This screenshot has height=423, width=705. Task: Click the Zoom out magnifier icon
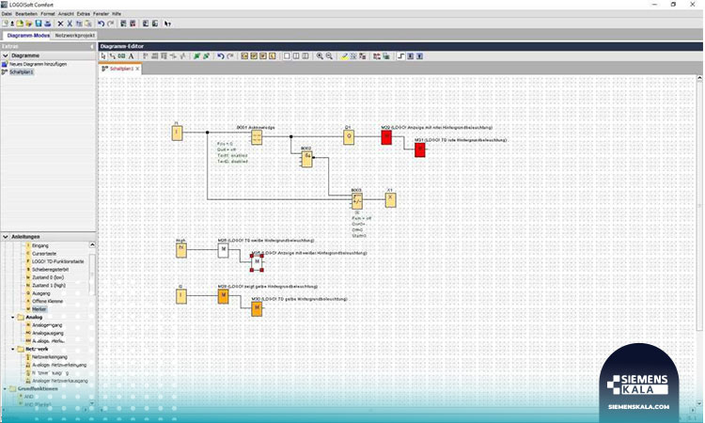329,56
